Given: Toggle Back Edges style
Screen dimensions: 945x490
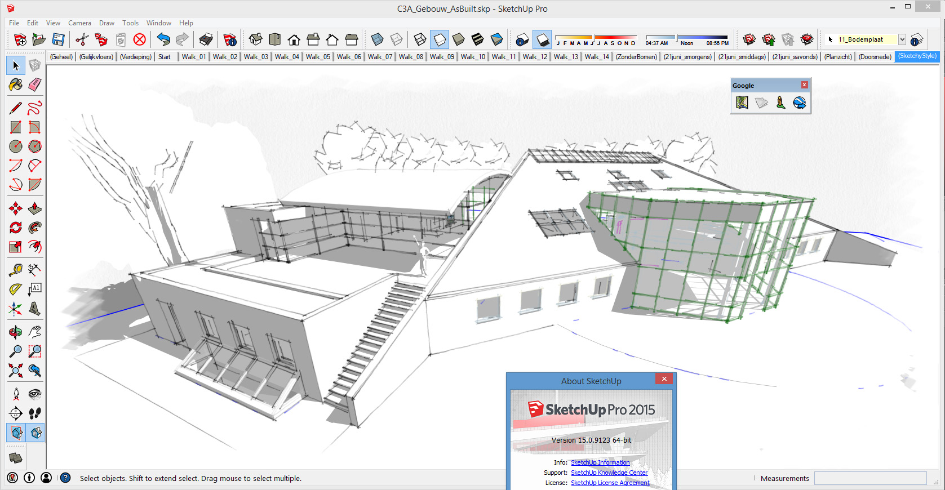Looking at the screenshot, I should tap(397, 39).
